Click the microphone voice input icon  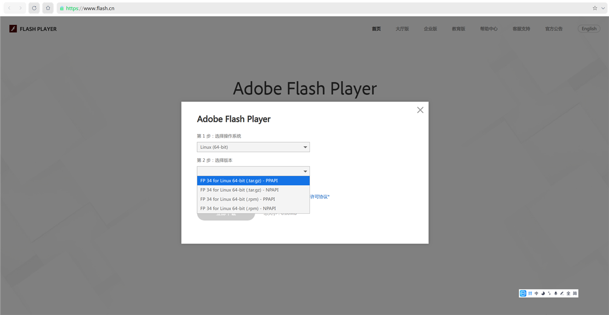click(556, 294)
